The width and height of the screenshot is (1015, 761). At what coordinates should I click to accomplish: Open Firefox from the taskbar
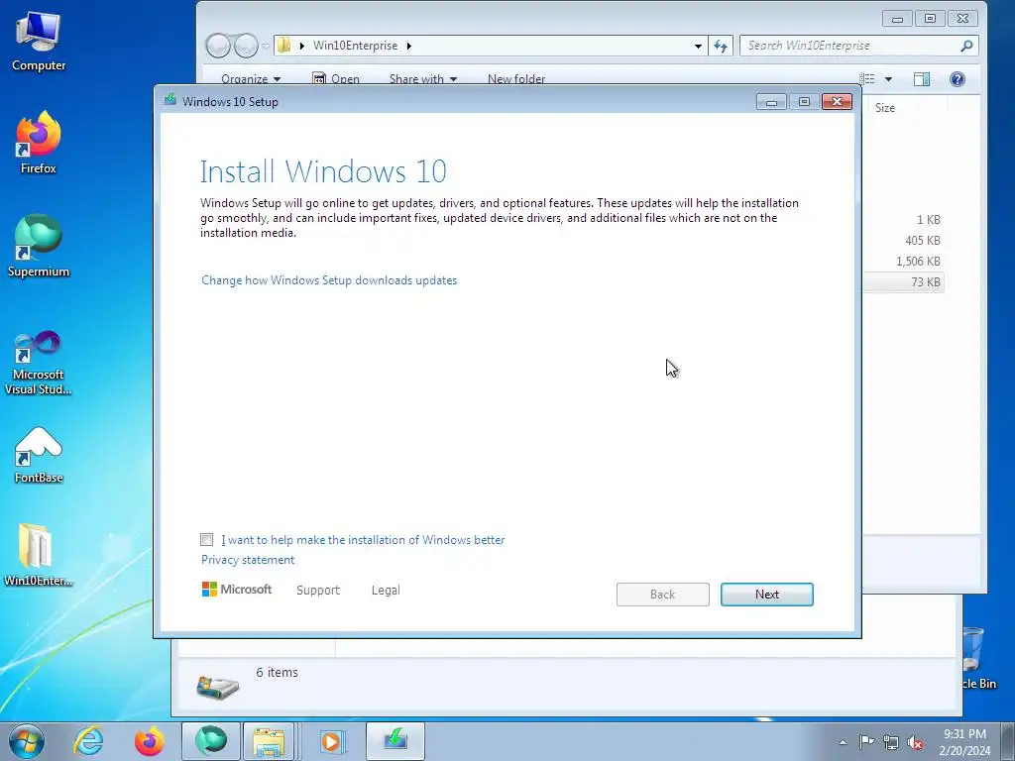(150, 741)
